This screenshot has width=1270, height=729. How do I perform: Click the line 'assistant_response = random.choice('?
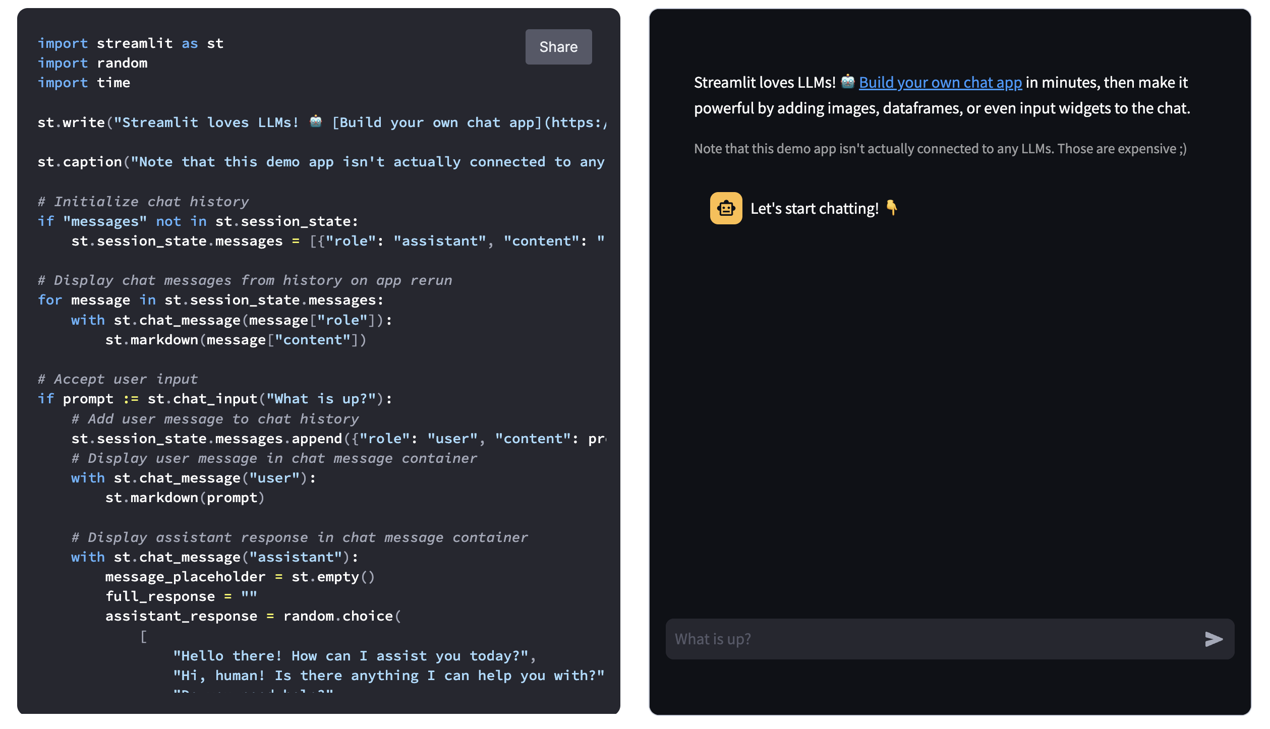253,616
